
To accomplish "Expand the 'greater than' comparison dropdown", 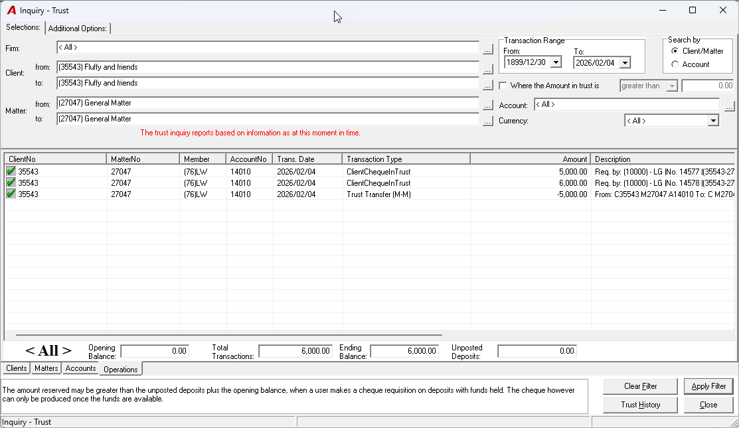I will pos(672,86).
